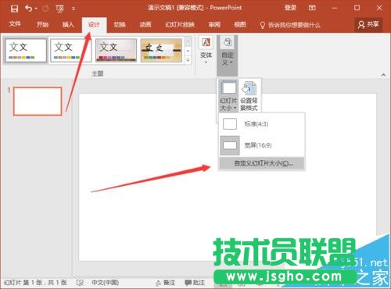Open the 审阅 ribbon tab
This screenshot has width=391, height=289.
(214, 24)
